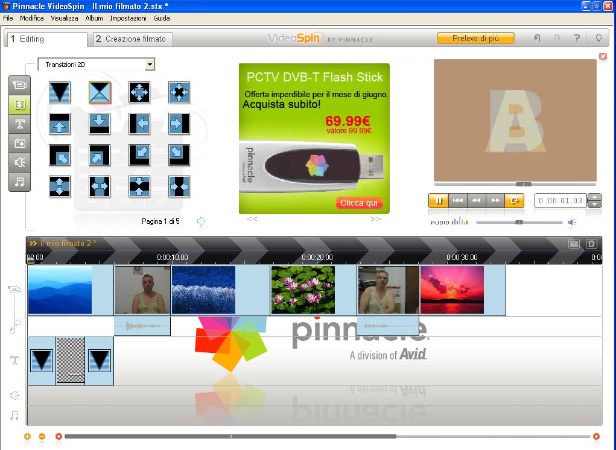Select the checkered title clip on title track
The image size is (616, 450).
[71, 360]
